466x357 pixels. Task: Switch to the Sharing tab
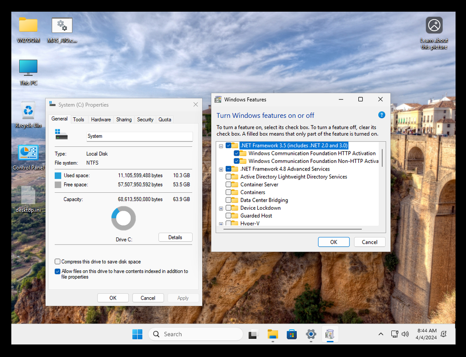(124, 119)
